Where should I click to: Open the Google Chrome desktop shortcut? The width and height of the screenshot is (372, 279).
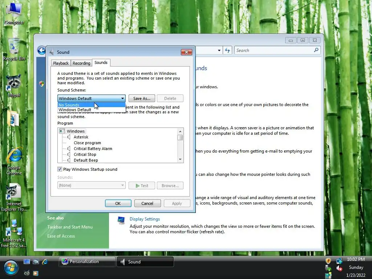click(x=14, y=161)
